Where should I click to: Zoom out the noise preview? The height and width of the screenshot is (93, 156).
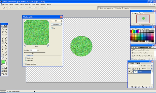(x=25, y=46)
